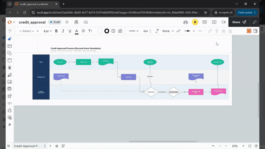Add a new page with plus

[50, 146]
